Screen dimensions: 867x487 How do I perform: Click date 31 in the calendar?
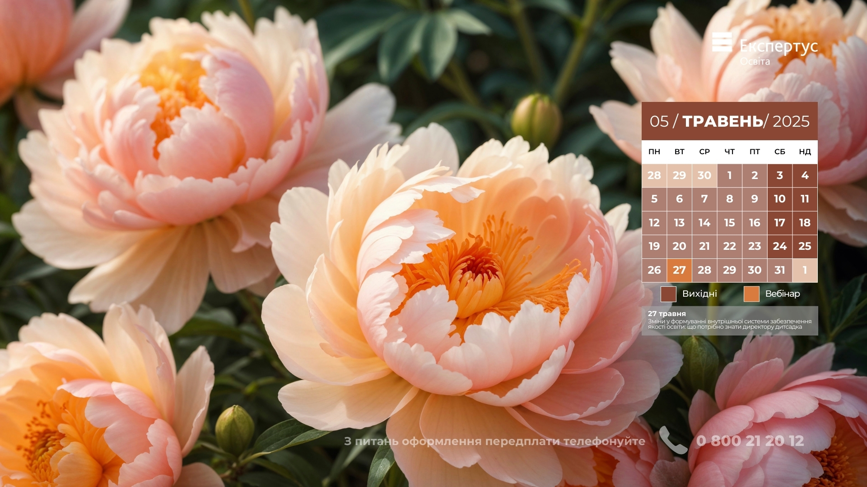780,270
